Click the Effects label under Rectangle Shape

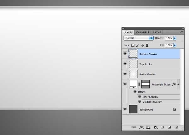pyautogui.click(x=142, y=92)
